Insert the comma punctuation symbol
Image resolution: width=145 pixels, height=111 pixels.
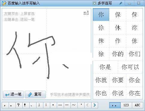(5, 105)
